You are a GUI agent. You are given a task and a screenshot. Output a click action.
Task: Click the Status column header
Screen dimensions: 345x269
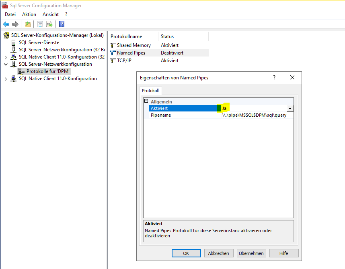pos(183,36)
